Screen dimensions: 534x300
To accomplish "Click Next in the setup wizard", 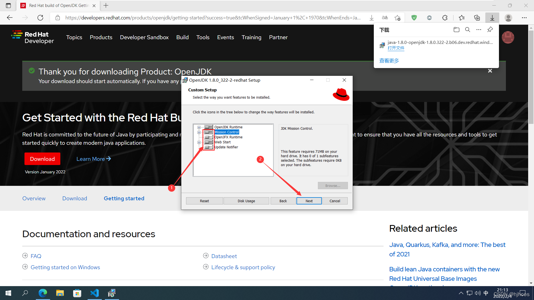I will tap(309, 201).
